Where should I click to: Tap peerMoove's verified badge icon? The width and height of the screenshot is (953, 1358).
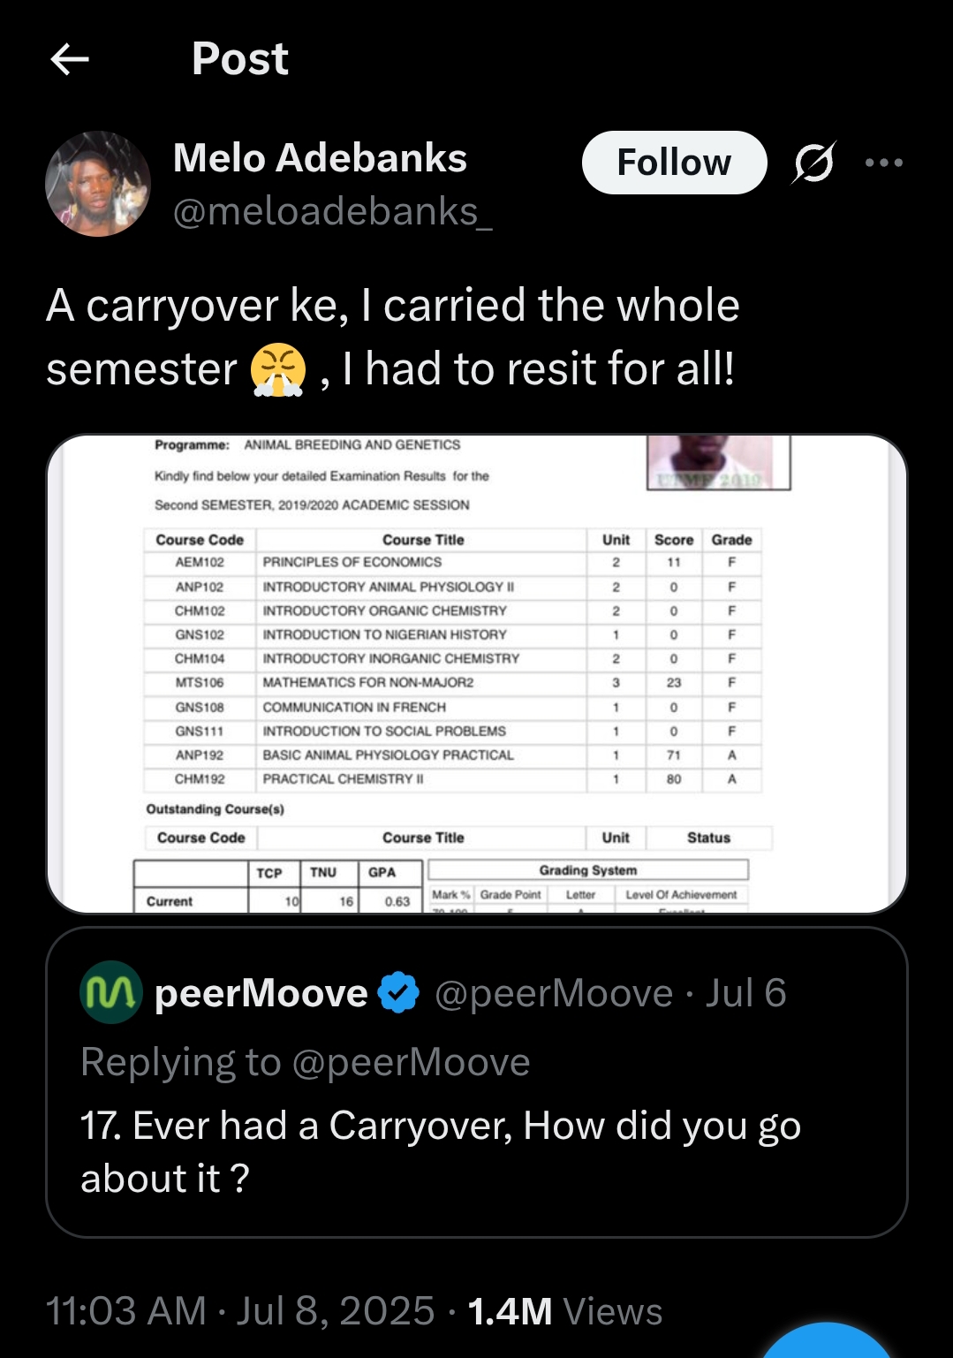(x=399, y=993)
